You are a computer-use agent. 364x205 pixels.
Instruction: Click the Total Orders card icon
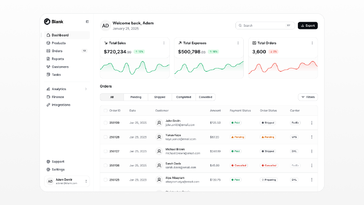click(x=254, y=43)
